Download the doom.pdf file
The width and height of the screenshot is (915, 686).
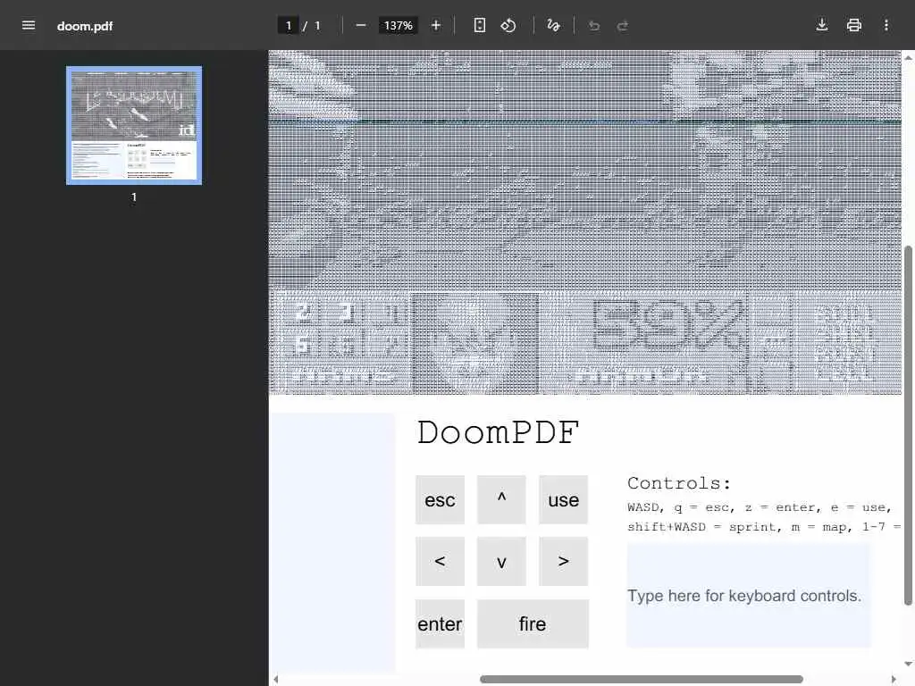pos(822,25)
